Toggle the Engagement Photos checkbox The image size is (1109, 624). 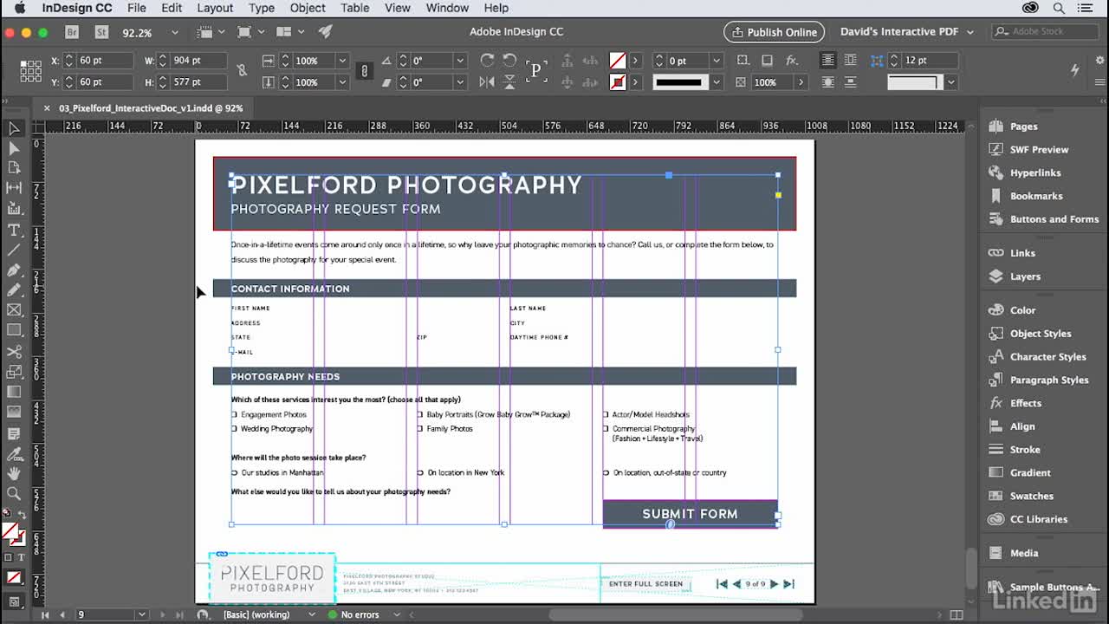point(234,414)
